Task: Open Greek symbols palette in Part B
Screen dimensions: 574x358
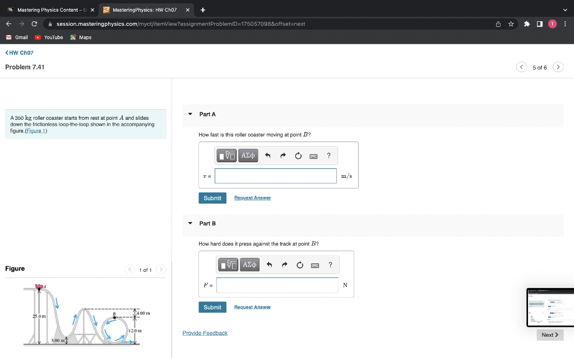Action: [249, 265]
